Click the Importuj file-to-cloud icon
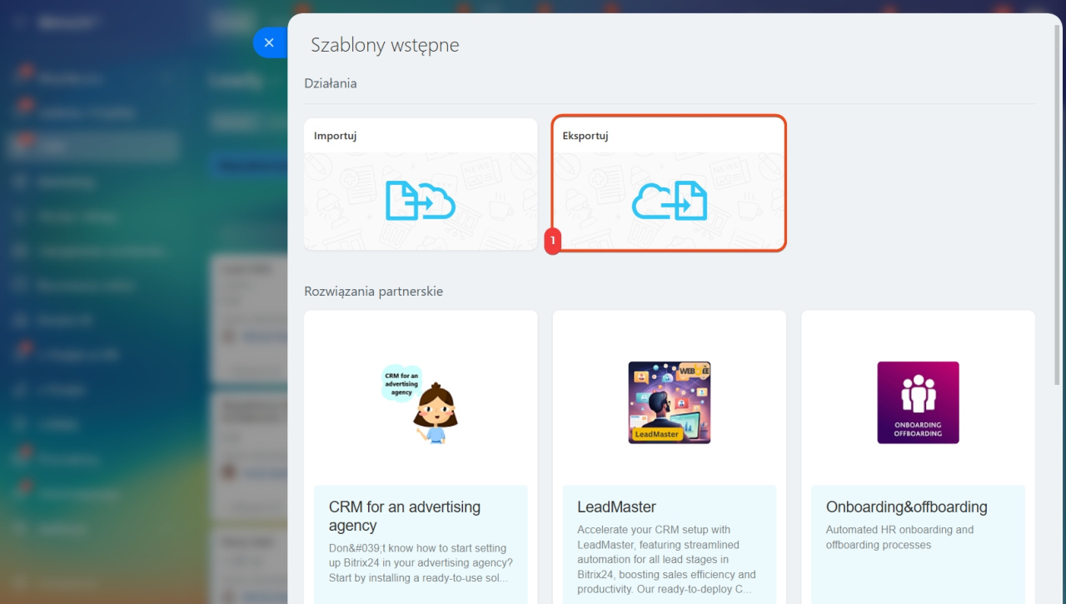1066x604 pixels. tap(421, 201)
